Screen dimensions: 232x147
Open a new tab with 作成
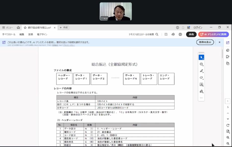point(63,28)
